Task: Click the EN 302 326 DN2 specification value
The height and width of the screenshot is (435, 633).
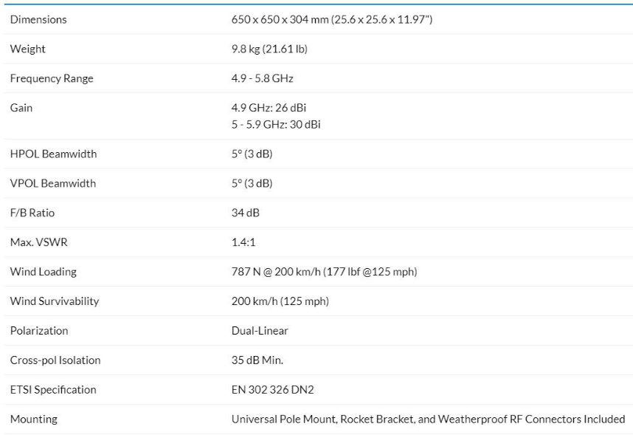Action: coord(272,390)
